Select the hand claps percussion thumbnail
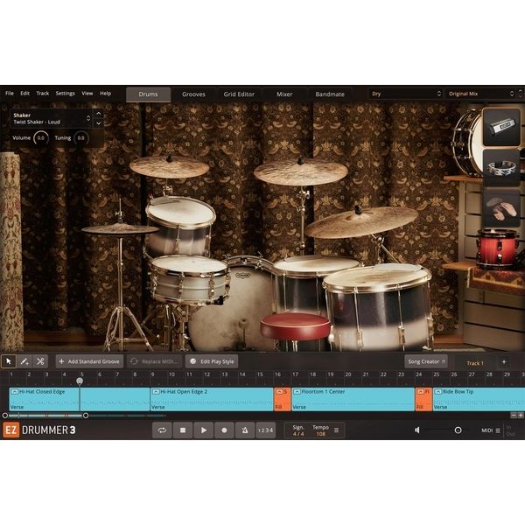Screen dimensions: 525x525 (501, 207)
